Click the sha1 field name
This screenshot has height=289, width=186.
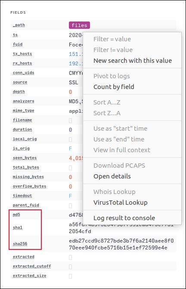18,228
